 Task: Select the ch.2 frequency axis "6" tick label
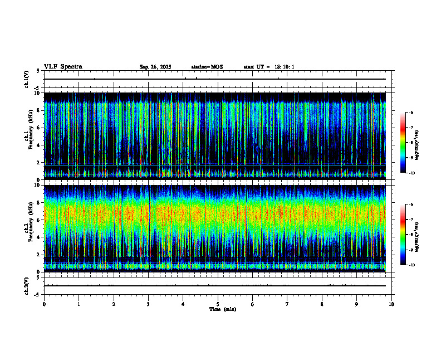39,220
